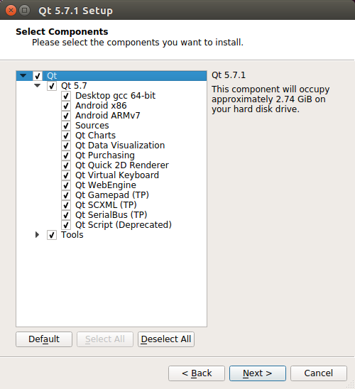Select the Qt Virtual Keyboard label
The width and height of the screenshot is (355, 389).
tap(117, 175)
